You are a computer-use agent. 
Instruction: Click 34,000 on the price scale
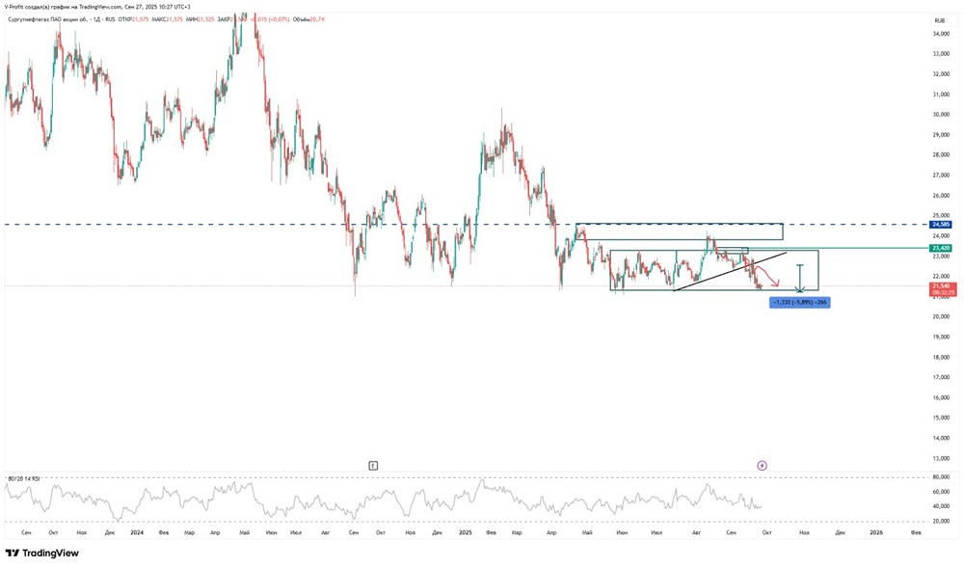pos(941,34)
